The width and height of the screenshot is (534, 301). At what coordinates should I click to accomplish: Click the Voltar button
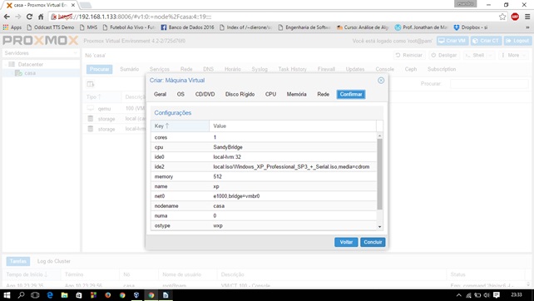(x=346, y=242)
